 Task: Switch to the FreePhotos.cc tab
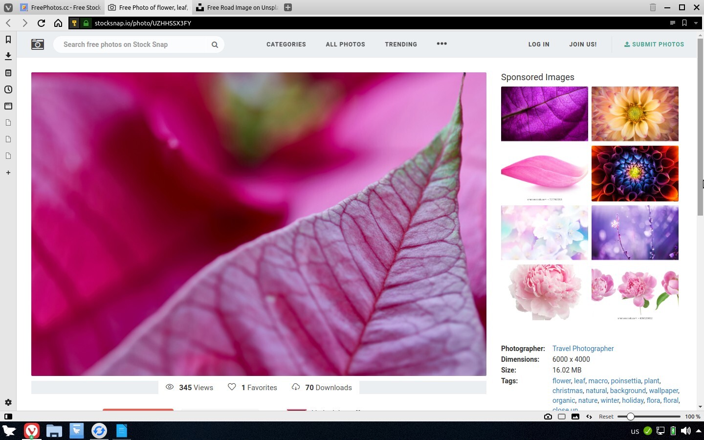coord(61,7)
